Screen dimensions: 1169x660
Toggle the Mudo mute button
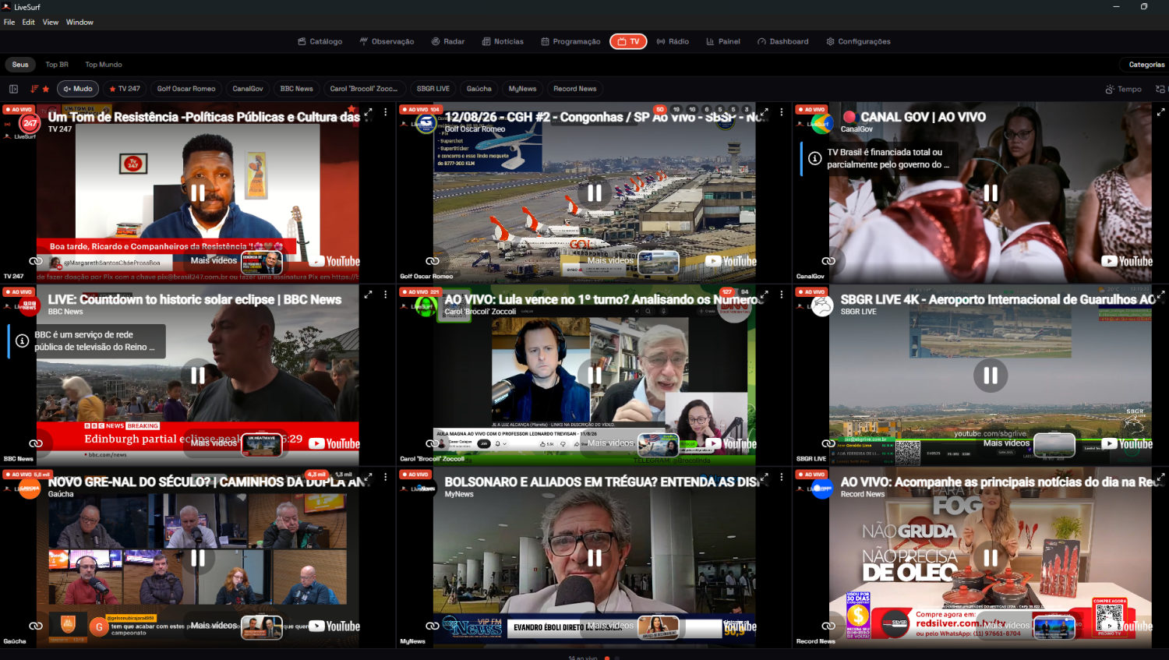coord(78,89)
